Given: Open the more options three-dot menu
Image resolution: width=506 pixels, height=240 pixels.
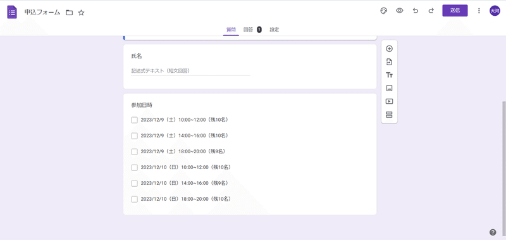Looking at the screenshot, I should [x=479, y=11].
